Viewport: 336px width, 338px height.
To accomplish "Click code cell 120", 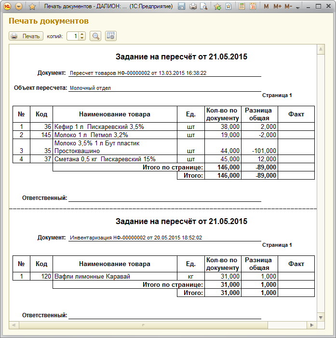I will point(41,276).
